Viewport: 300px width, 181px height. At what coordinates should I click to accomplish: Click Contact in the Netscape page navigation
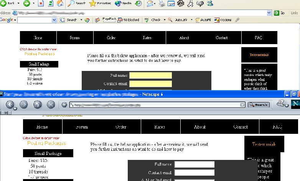pyautogui.click(x=241, y=127)
